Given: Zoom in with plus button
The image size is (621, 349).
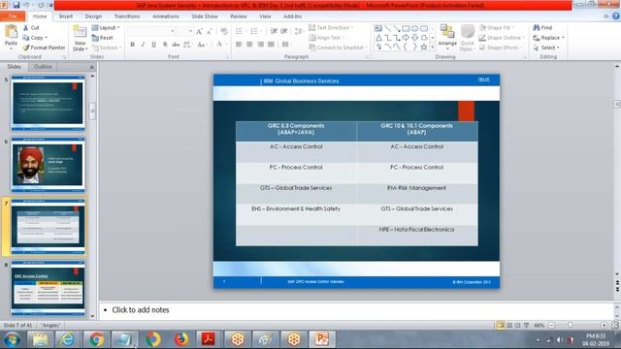Looking at the screenshot, I should [x=604, y=325].
